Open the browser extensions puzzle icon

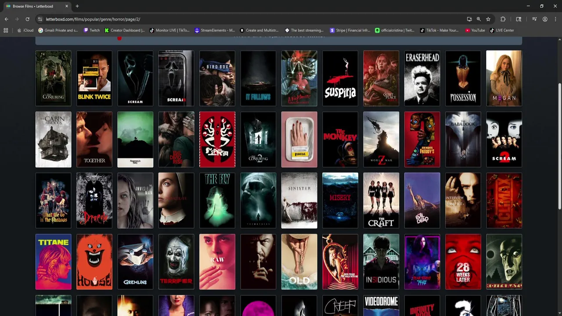[503, 19]
